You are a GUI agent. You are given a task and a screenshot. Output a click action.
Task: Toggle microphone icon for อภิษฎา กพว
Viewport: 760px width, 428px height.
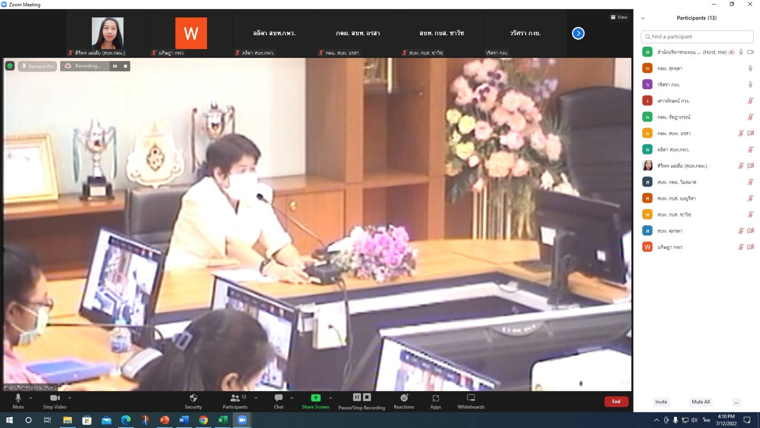[x=741, y=247]
